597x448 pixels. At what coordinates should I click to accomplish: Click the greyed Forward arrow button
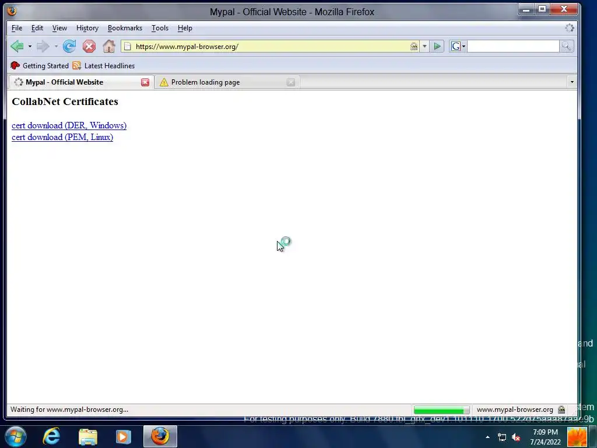coord(43,47)
